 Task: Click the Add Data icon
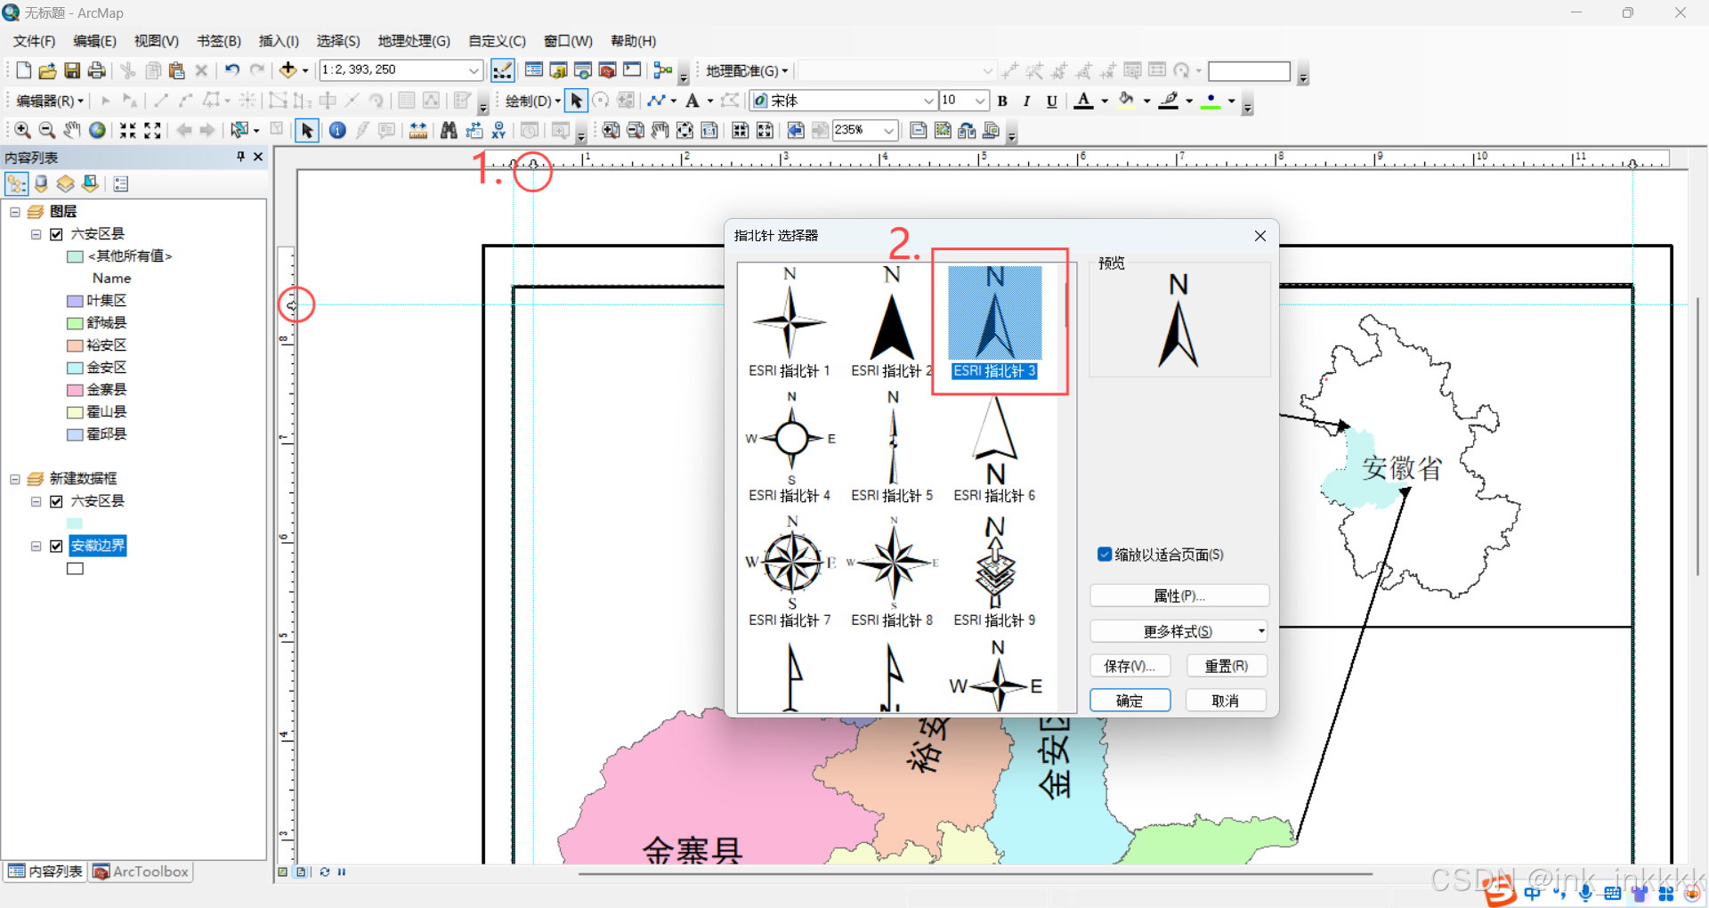(288, 70)
